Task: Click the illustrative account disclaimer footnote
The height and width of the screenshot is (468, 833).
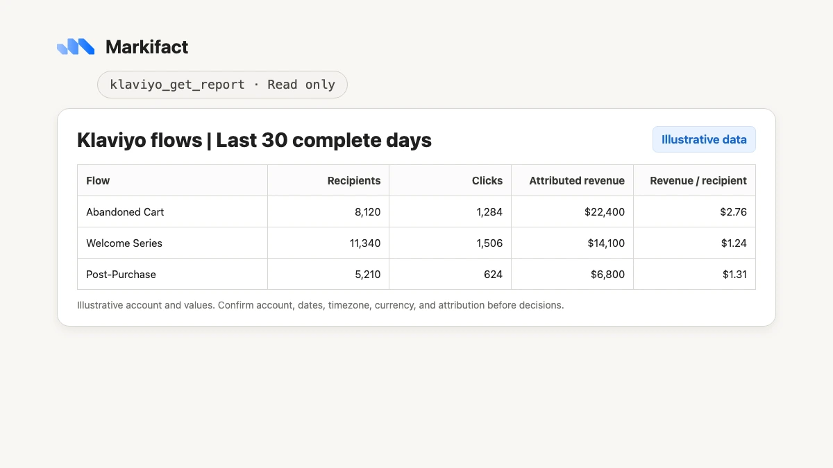Action: point(321,305)
